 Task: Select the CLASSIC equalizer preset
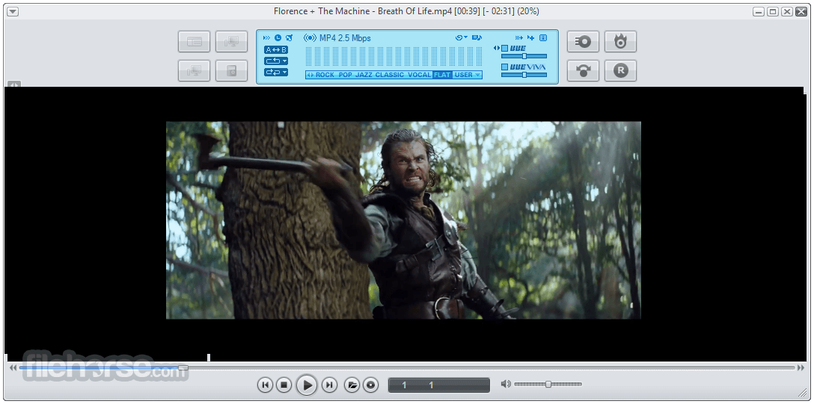(389, 76)
